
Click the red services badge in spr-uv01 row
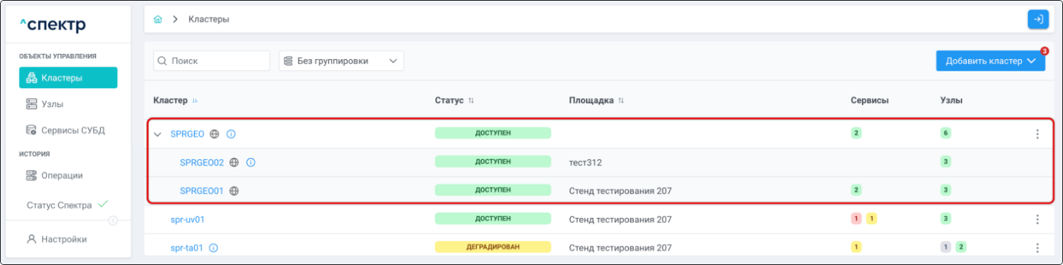coord(856,219)
